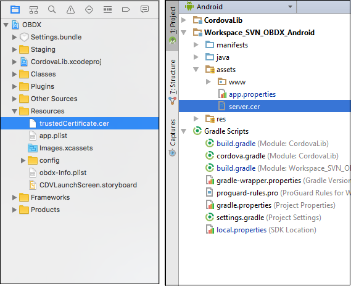Click the Gradle Scripts icon
The image size is (351, 286).
point(197,131)
